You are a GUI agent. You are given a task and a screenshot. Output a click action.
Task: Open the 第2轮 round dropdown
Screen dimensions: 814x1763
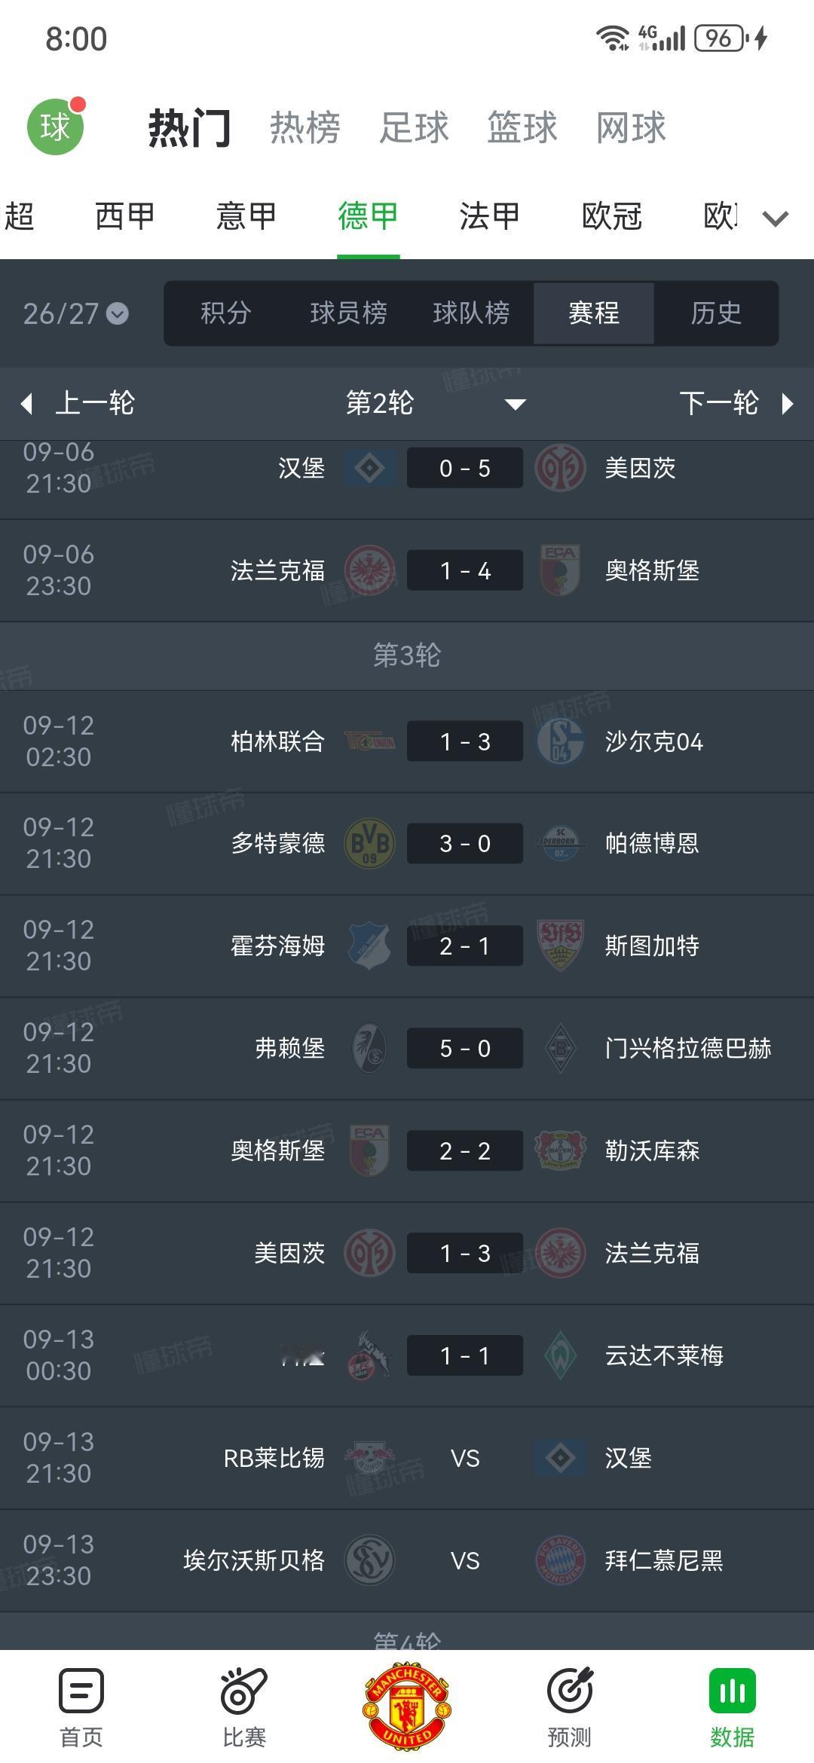436,403
